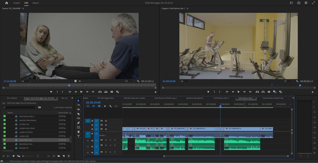Toggle V1 track output eye
The height and width of the screenshot is (163, 318).
(x=106, y=129)
